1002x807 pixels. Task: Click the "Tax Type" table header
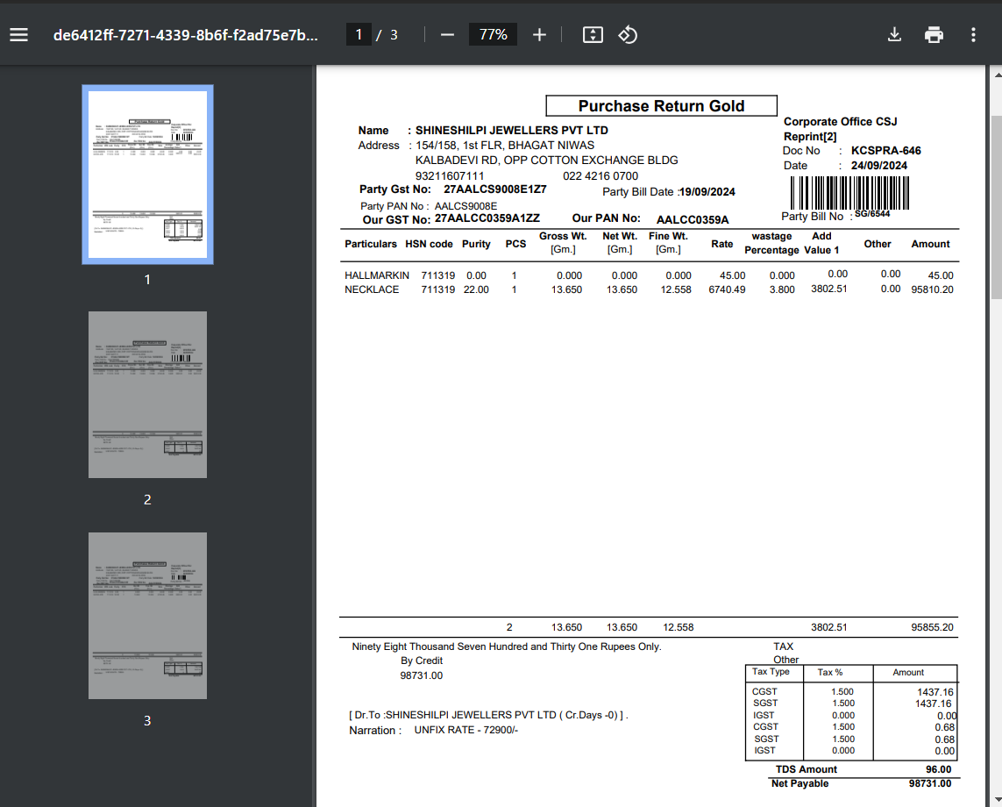point(771,671)
